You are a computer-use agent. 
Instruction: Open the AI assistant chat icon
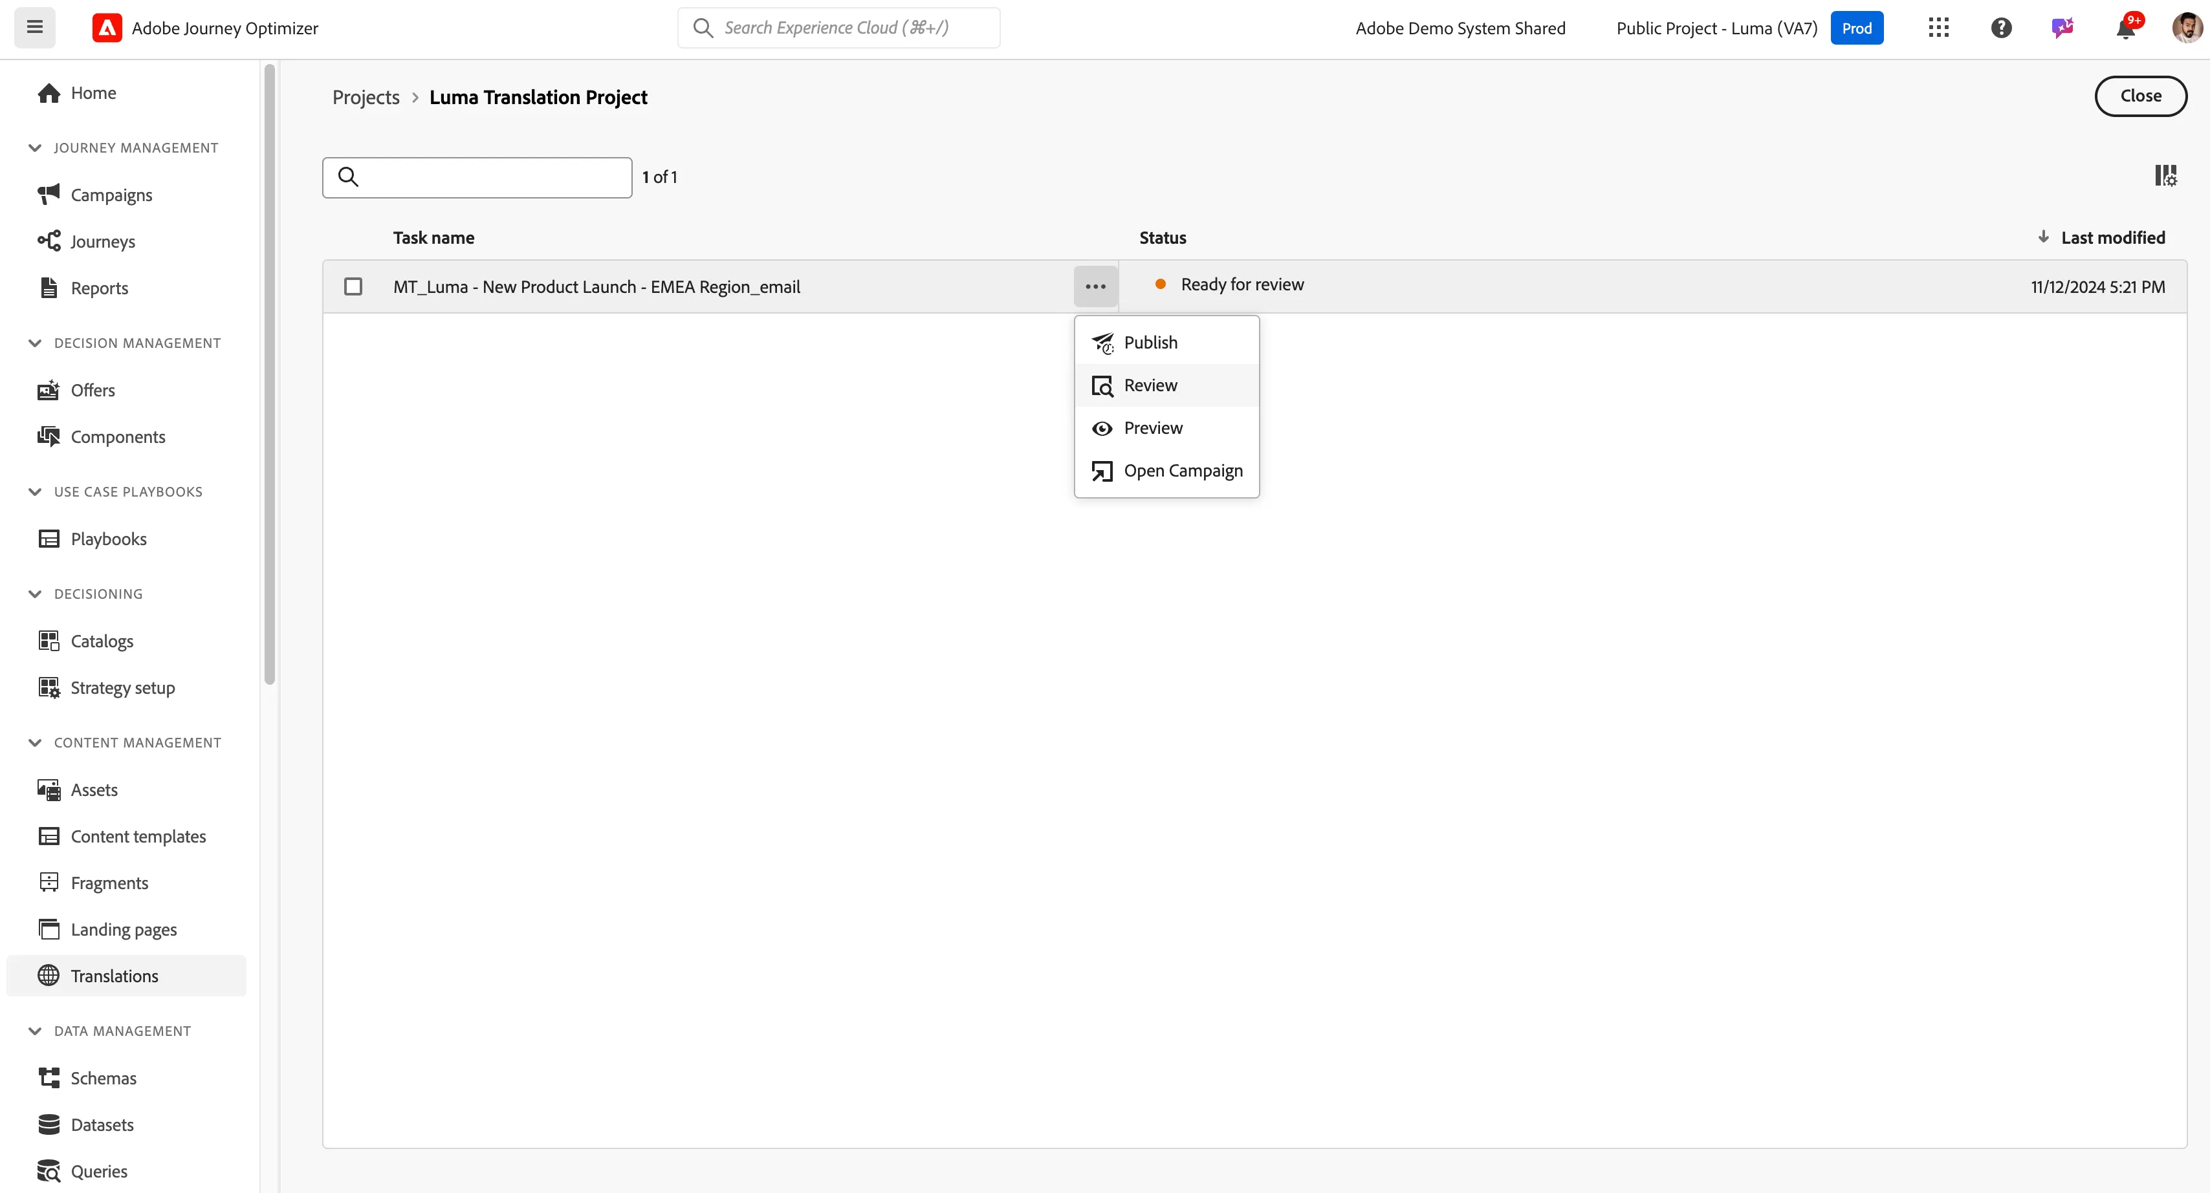click(x=2062, y=28)
